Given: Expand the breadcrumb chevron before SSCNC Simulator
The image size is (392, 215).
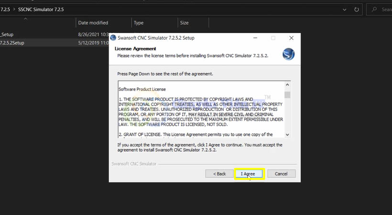Looking at the screenshot, I should 13,9.
